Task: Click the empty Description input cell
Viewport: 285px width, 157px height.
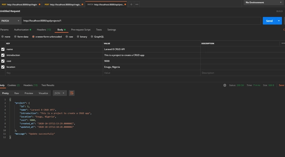Action: tap(243, 73)
